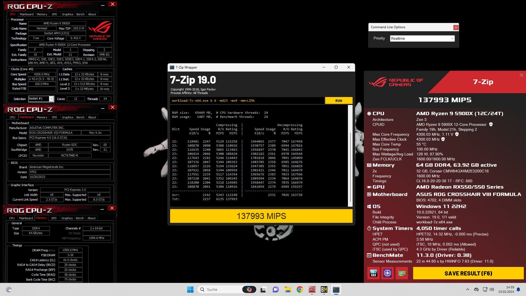Click the RUN button in 7-Zip Wrapper

[x=339, y=101]
